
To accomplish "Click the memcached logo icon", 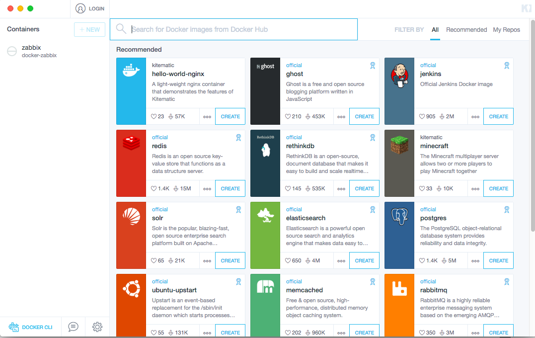I will point(265,286).
